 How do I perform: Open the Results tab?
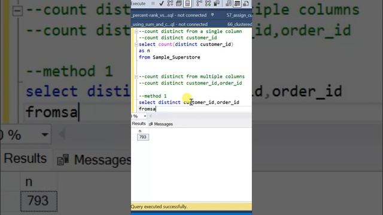pos(138,124)
